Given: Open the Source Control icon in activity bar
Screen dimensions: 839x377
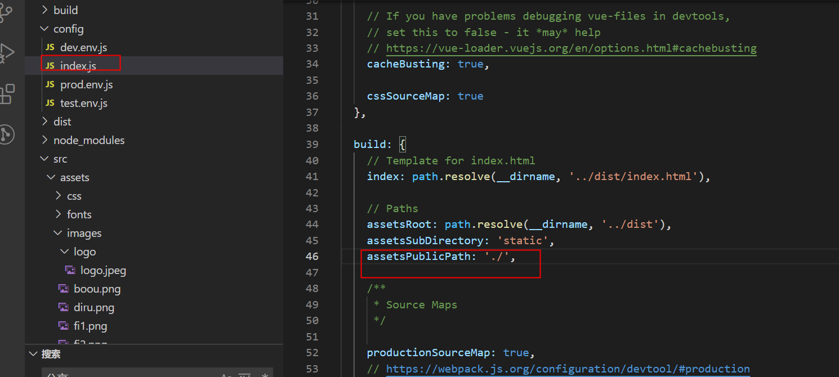Looking at the screenshot, I should [x=6, y=12].
